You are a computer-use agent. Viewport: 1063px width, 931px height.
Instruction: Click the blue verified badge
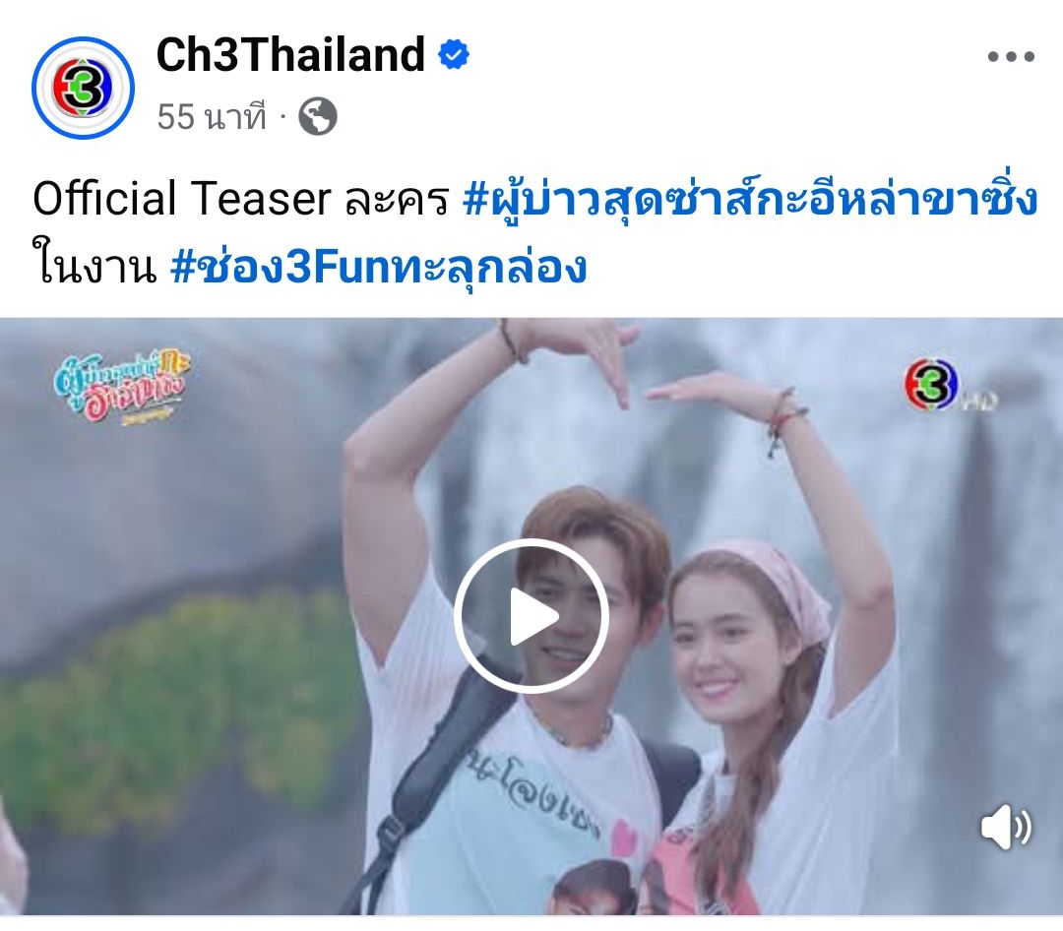[454, 55]
